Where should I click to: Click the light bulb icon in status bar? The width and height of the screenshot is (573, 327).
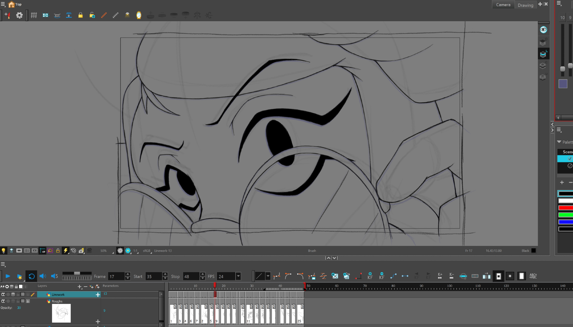[3, 251]
